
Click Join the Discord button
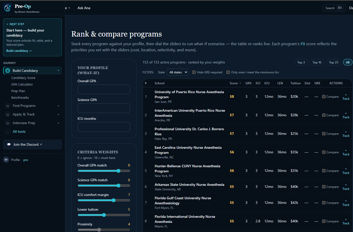pyautogui.click(x=32, y=144)
